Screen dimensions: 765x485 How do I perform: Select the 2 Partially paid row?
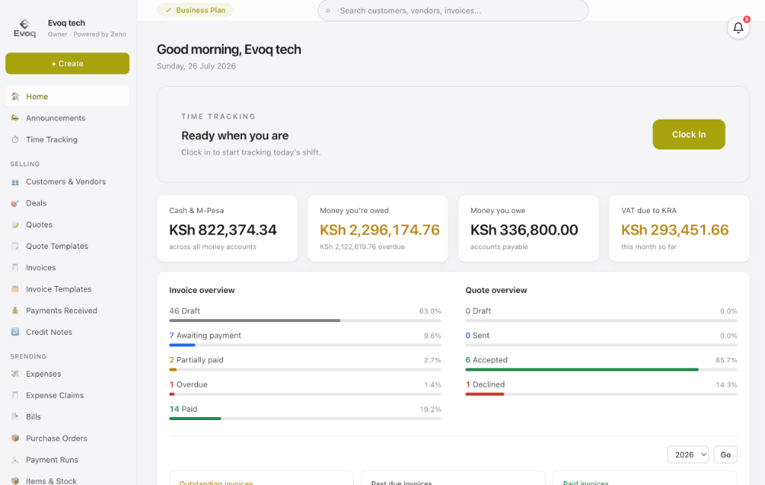(x=305, y=363)
